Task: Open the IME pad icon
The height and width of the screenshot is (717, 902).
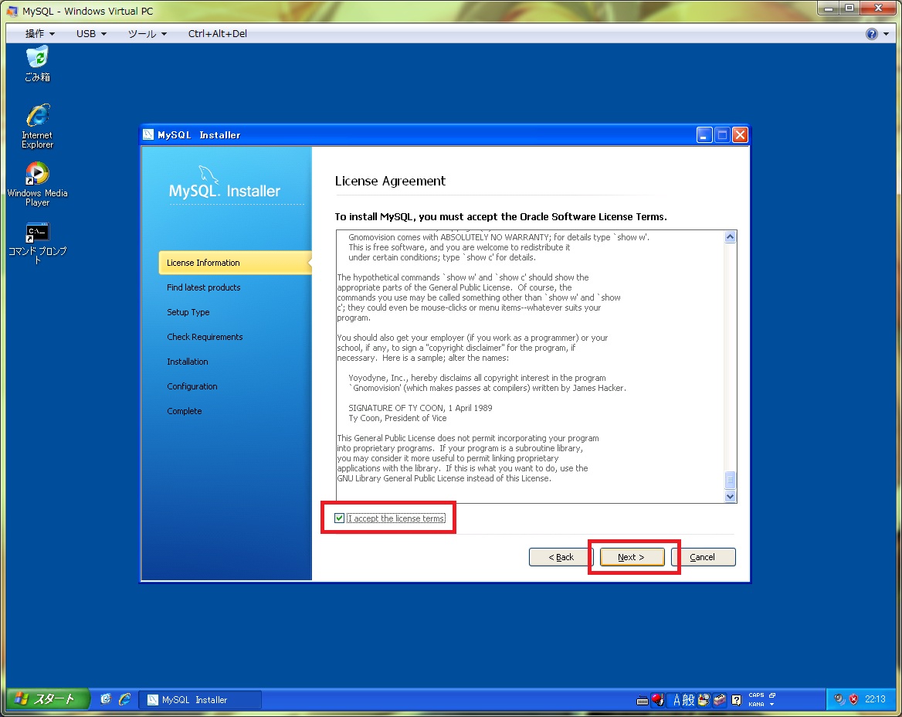Action: pyautogui.click(x=704, y=700)
